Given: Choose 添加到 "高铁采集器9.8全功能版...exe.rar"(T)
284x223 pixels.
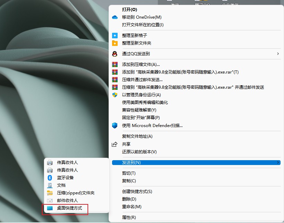Looking at the screenshot, I should coord(180,72).
